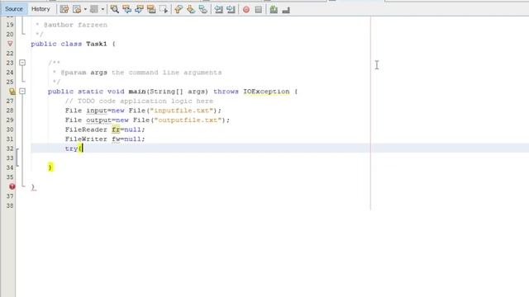Toggle rectangular selection mode
This screenshot has height=297, width=529.
(x=164, y=9)
